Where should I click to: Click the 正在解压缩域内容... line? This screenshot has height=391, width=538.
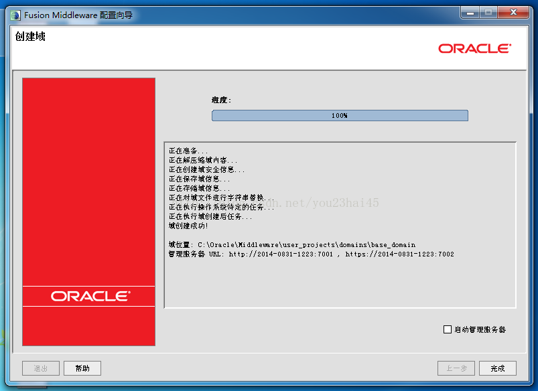pyautogui.click(x=203, y=160)
